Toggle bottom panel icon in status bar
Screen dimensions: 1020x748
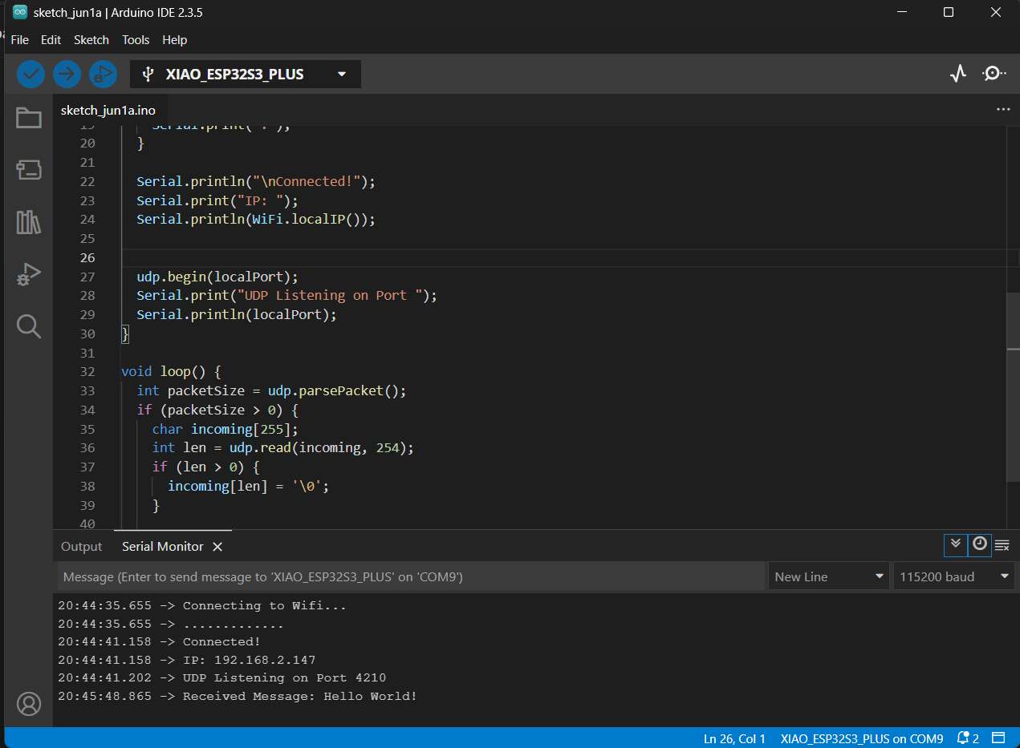998,738
